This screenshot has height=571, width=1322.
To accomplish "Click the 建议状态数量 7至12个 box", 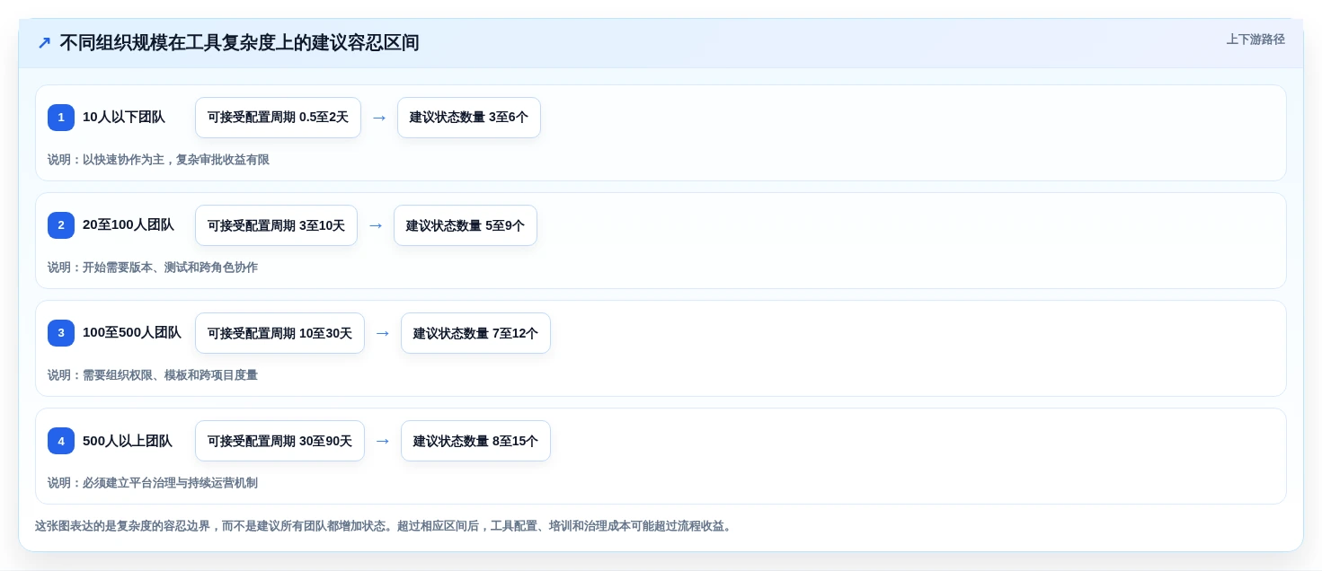I will pos(475,333).
